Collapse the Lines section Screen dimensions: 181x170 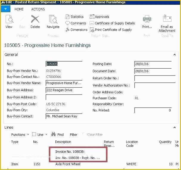coord(174,127)
